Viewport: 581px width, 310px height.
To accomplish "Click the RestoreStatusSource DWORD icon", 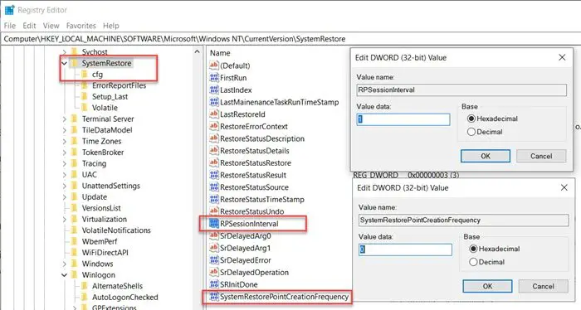I will (x=214, y=187).
